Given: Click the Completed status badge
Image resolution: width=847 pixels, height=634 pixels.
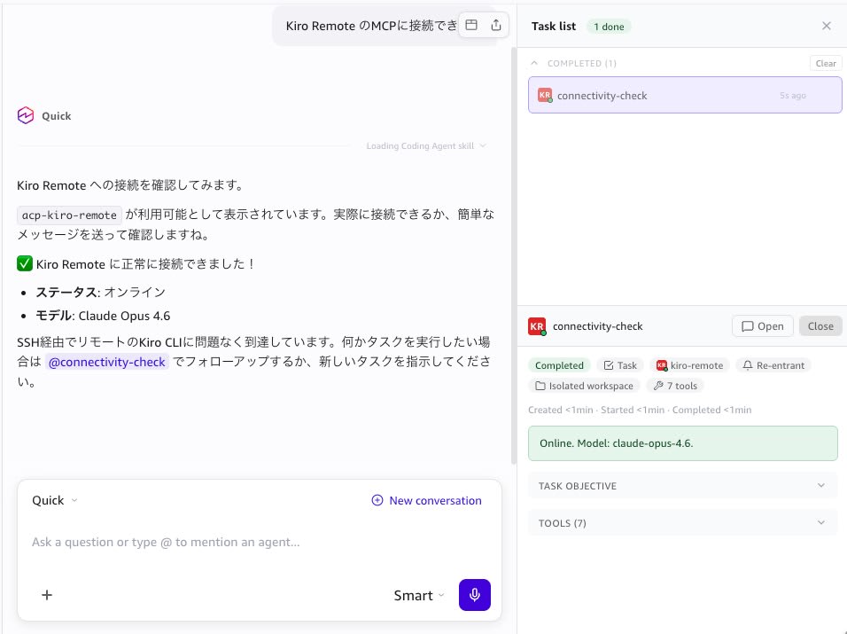Looking at the screenshot, I should 559,365.
